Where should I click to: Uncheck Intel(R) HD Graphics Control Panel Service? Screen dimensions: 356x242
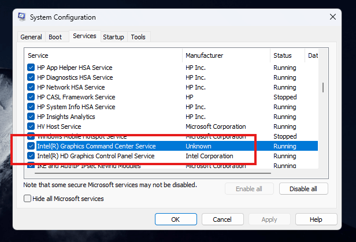[31, 156]
